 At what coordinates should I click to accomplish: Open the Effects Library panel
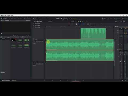pos(13,19)
